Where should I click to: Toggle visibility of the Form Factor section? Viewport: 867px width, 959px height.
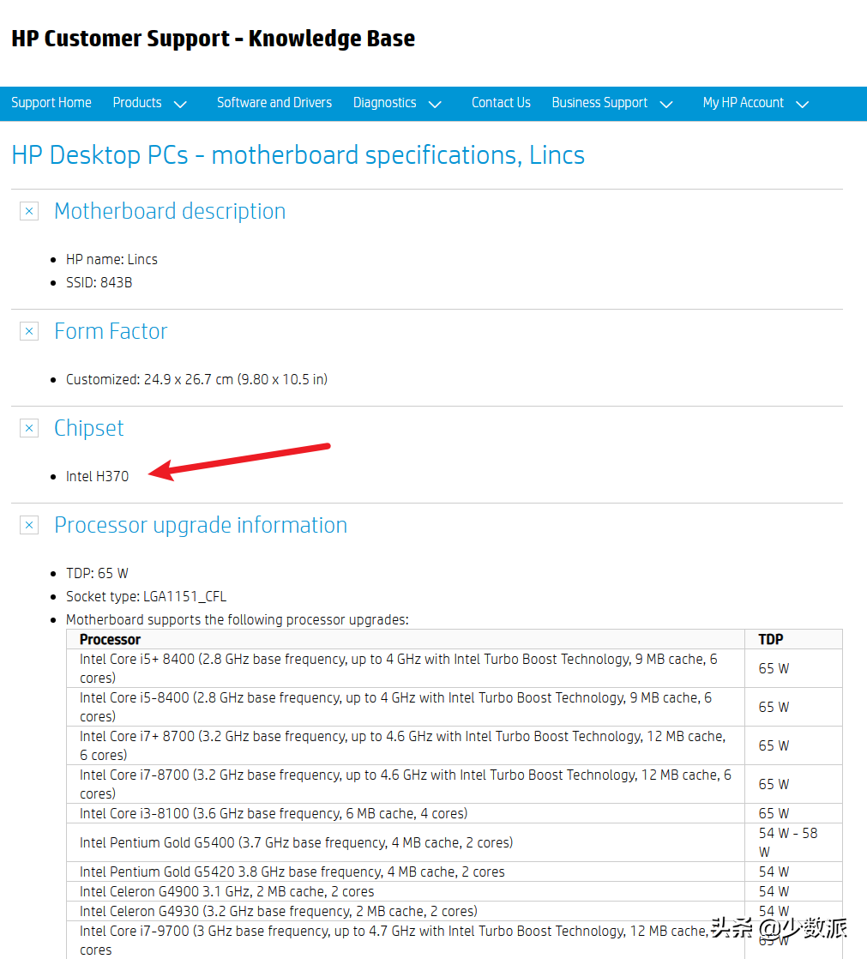pyautogui.click(x=28, y=330)
